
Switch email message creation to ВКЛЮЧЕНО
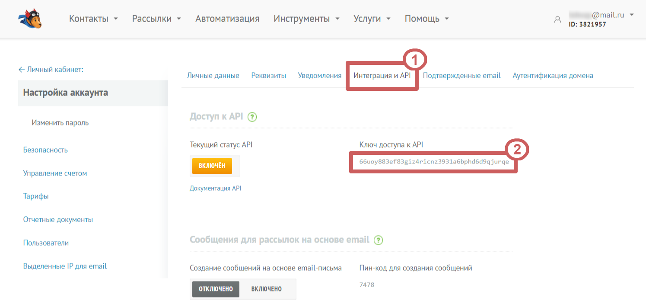[x=266, y=289]
